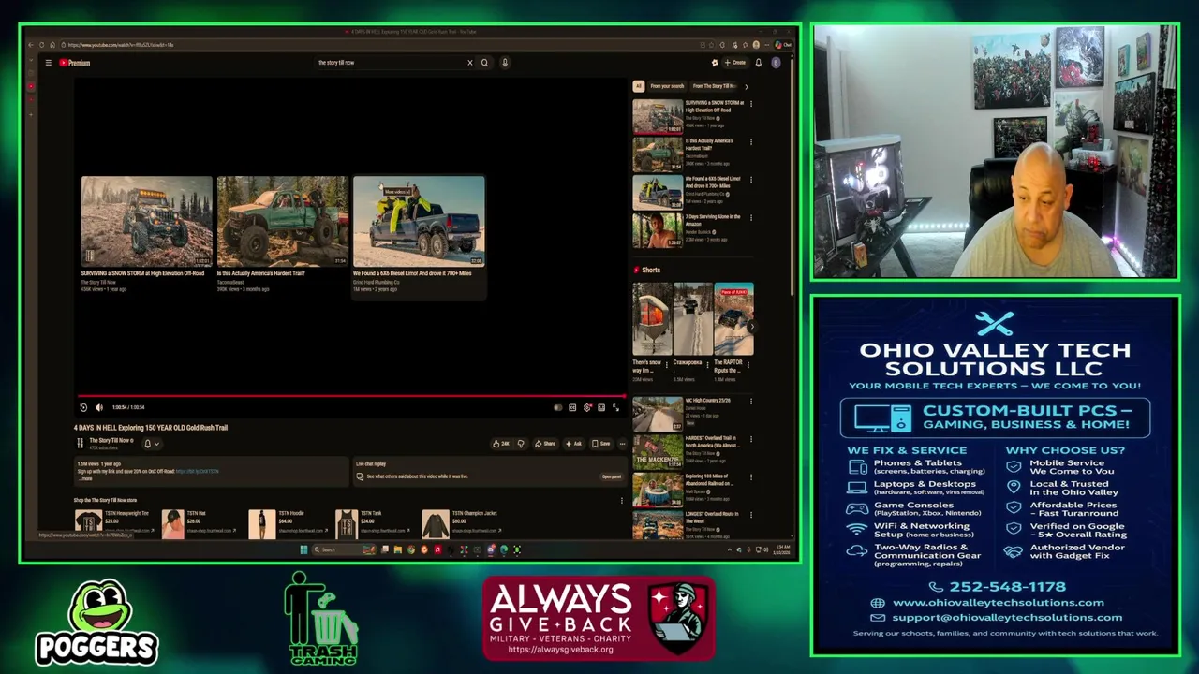Save the video to a playlist

[601, 444]
